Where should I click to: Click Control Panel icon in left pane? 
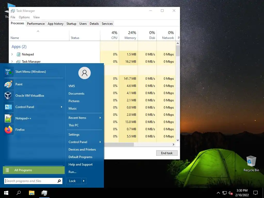tap(8, 107)
